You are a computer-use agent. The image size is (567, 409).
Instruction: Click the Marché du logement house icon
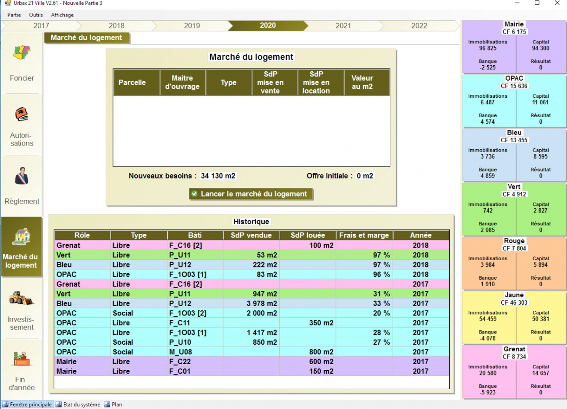tap(22, 236)
